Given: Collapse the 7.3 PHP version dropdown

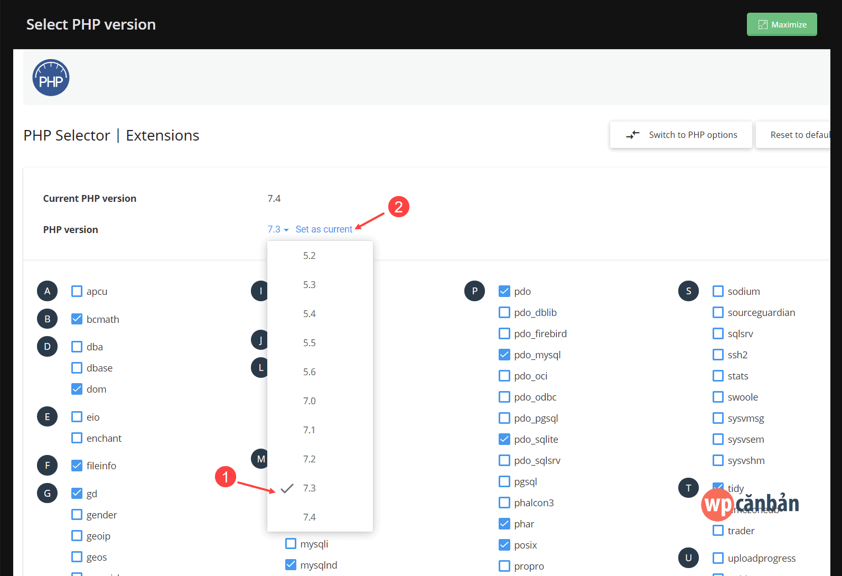Looking at the screenshot, I should (x=278, y=229).
